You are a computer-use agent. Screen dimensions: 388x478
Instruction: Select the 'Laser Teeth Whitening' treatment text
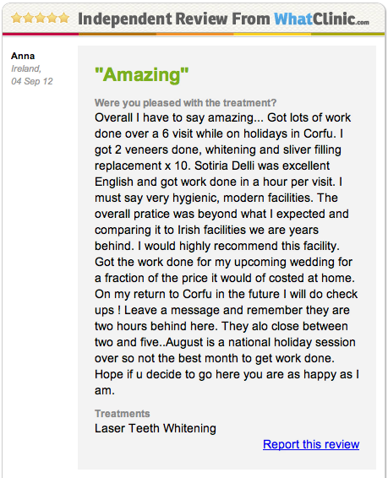coord(156,428)
